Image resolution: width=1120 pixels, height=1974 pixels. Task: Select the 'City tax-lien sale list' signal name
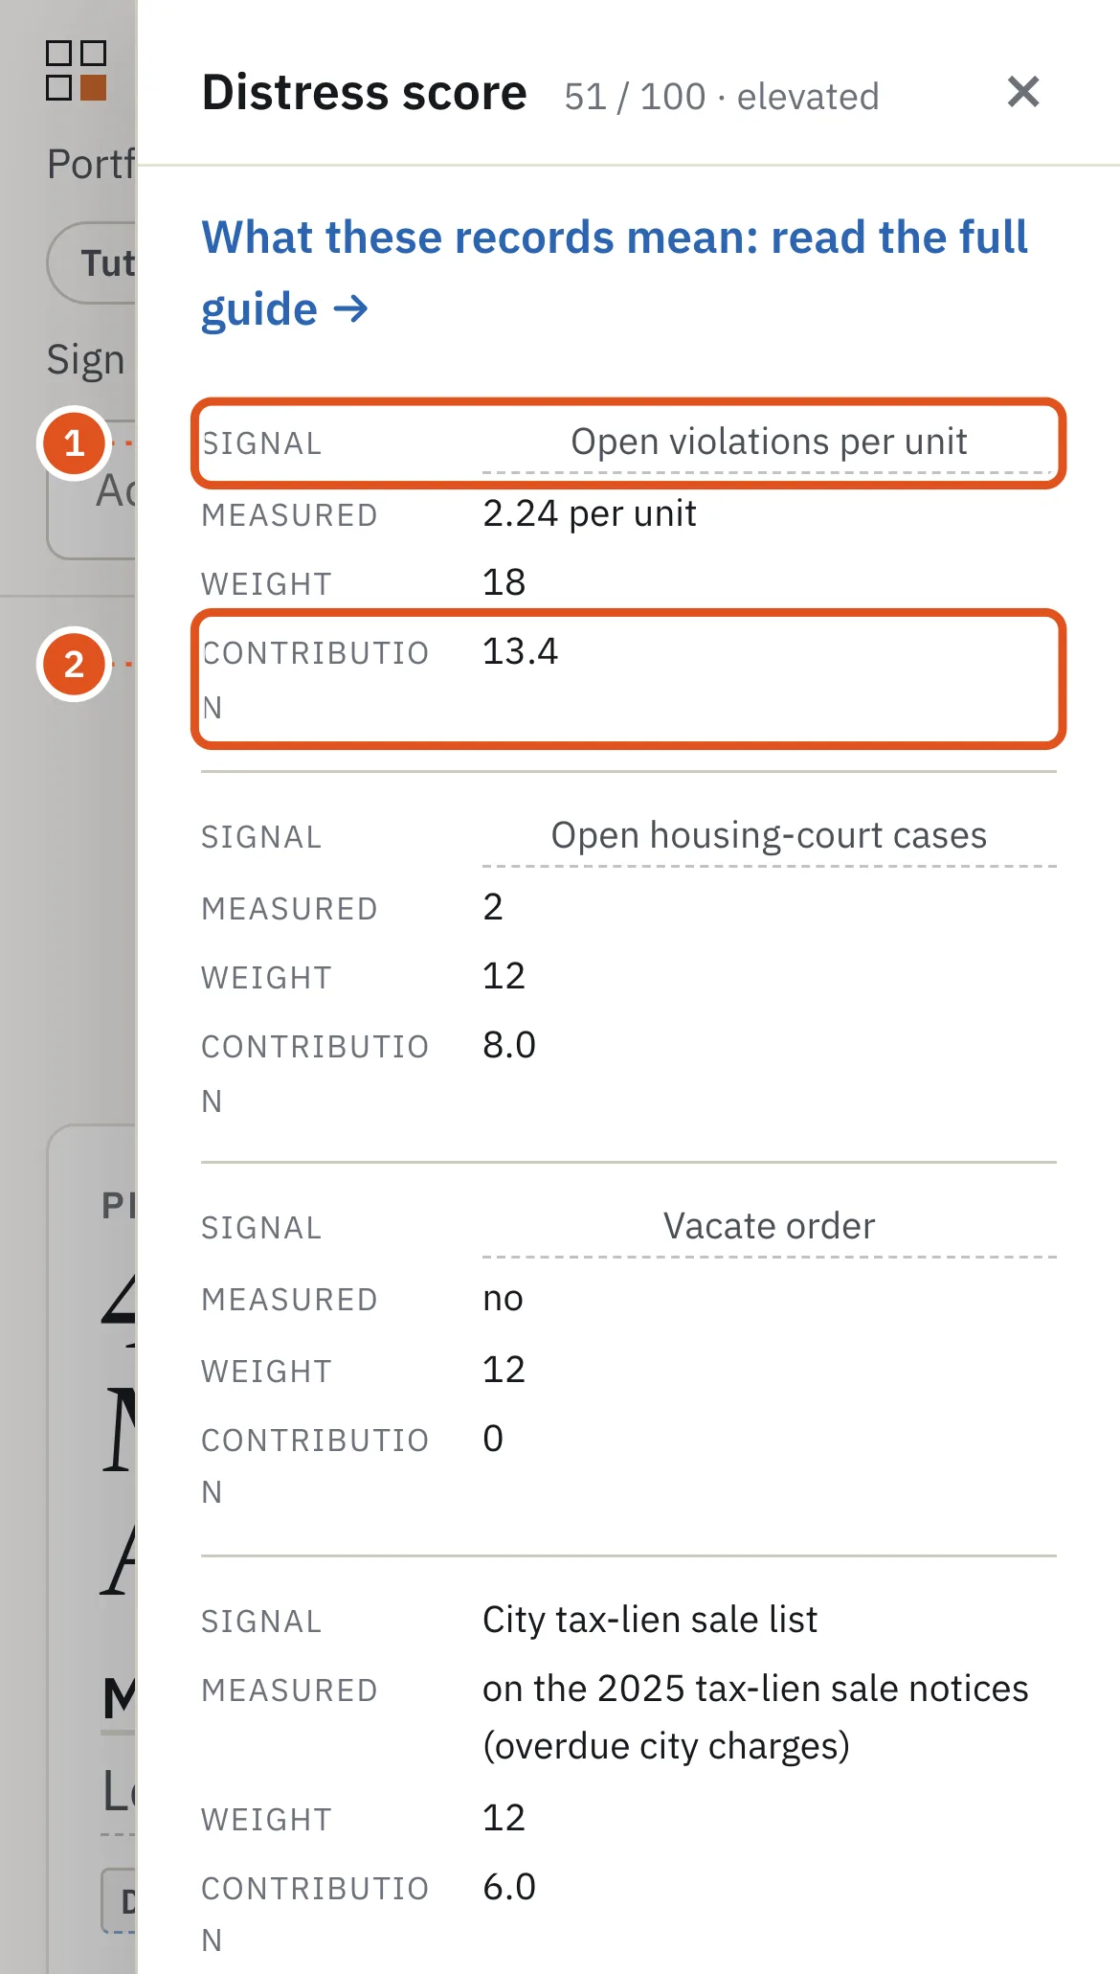pyautogui.click(x=650, y=1620)
